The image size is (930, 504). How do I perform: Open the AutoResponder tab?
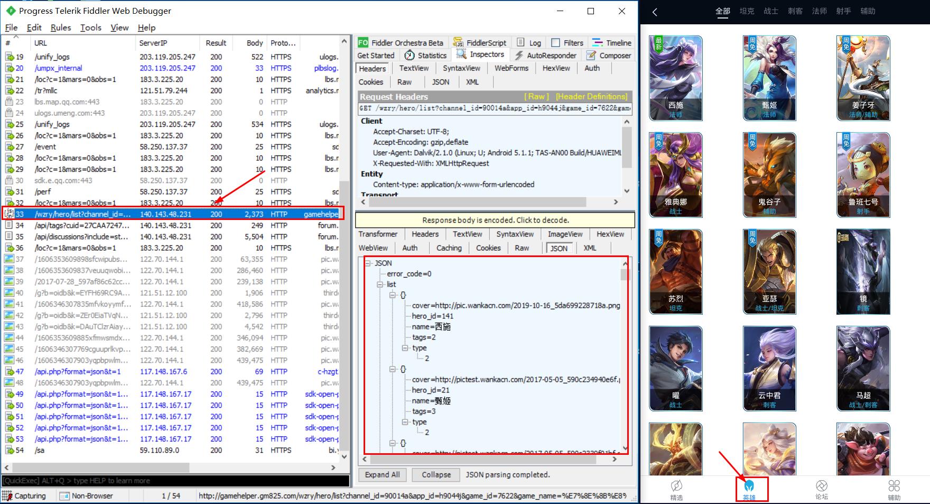[545, 56]
